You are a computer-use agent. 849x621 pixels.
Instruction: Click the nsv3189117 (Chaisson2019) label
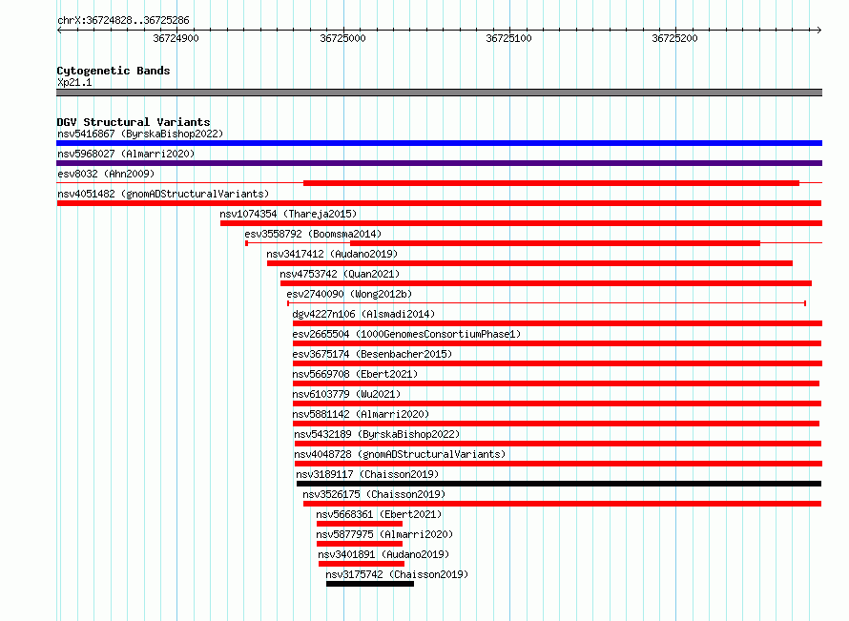367,474
